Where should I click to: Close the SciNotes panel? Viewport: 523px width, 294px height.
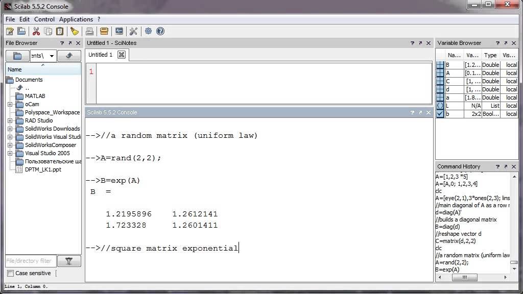coord(429,43)
